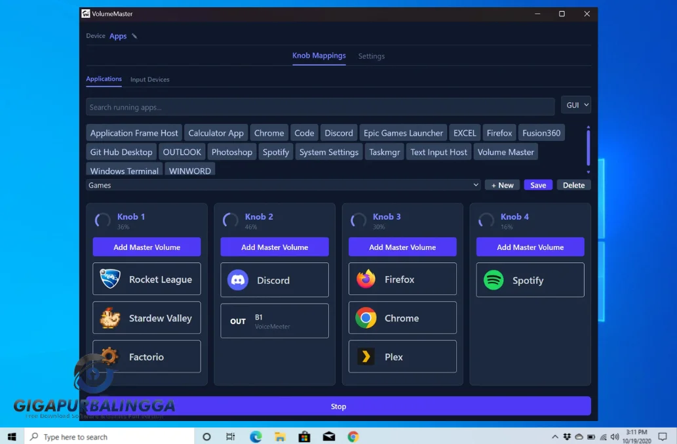Click the Knob 3 dial indicator
The height and width of the screenshot is (444, 677).
(x=358, y=220)
